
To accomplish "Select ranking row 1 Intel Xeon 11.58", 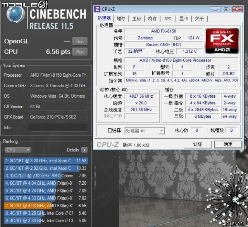I will [x=46, y=161].
